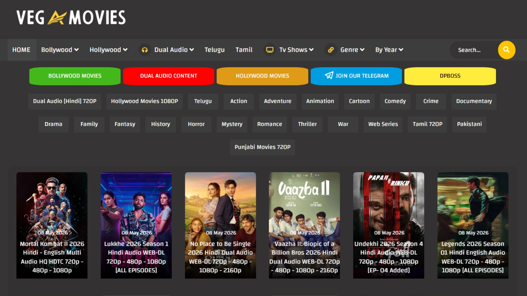Open the War genre tag

tap(343, 124)
